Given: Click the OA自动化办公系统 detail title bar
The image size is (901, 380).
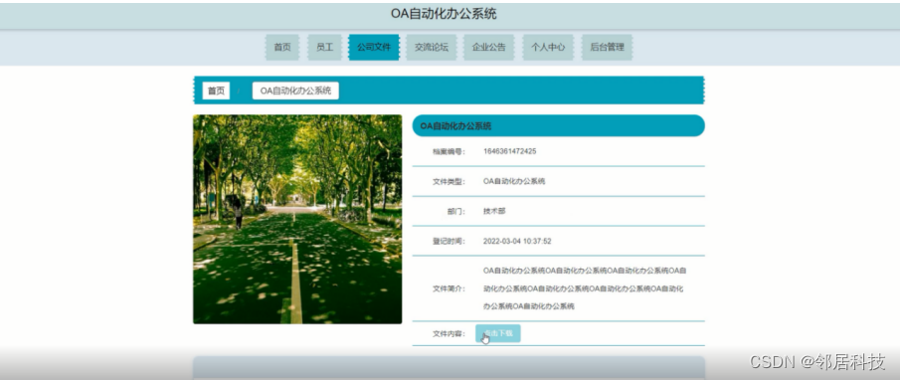Looking at the screenshot, I should tap(559, 126).
